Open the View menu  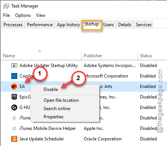(41, 15)
